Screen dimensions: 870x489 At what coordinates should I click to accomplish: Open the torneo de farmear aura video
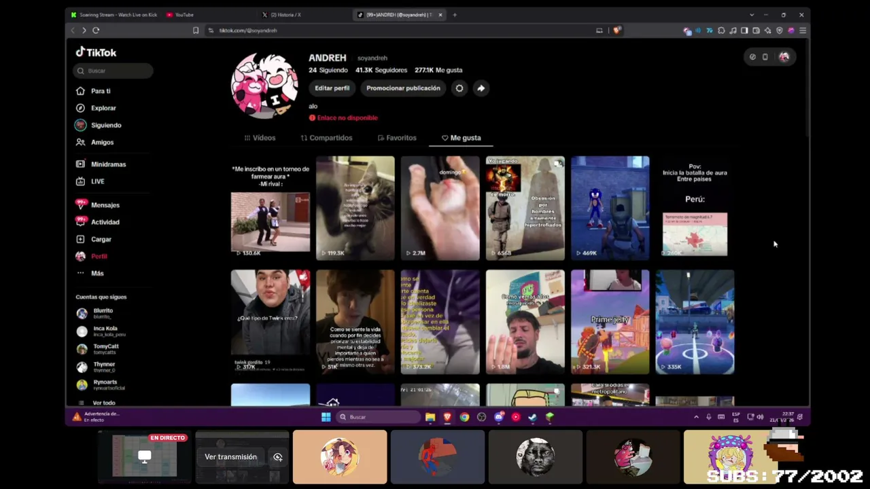270,209
